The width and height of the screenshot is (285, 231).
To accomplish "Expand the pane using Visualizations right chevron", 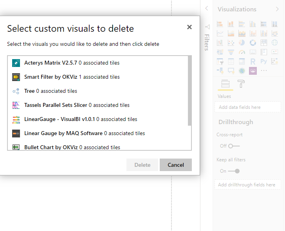I will click(x=277, y=9).
